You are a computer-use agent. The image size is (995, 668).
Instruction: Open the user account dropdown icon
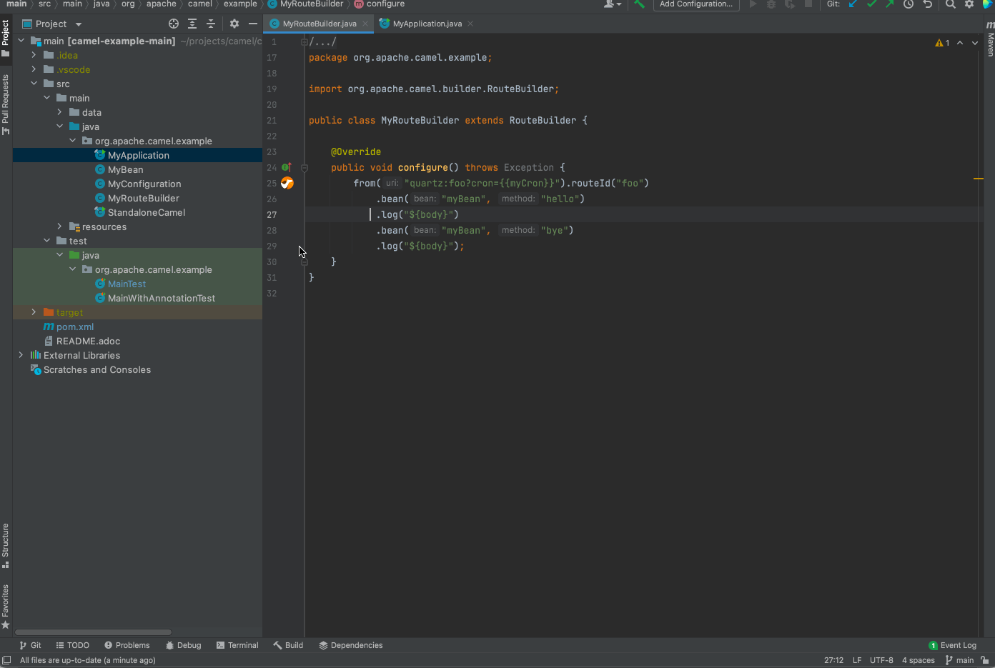pyautogui.click(x=613, y=4)
